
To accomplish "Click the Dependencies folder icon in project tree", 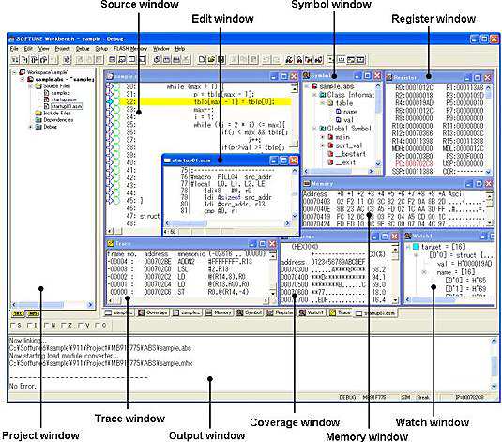I will pos(38,120).
